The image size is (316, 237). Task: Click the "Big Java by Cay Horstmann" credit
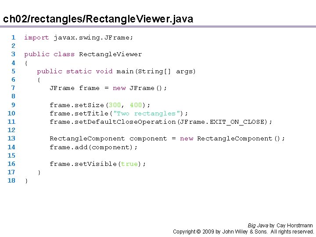click(280, 226)
